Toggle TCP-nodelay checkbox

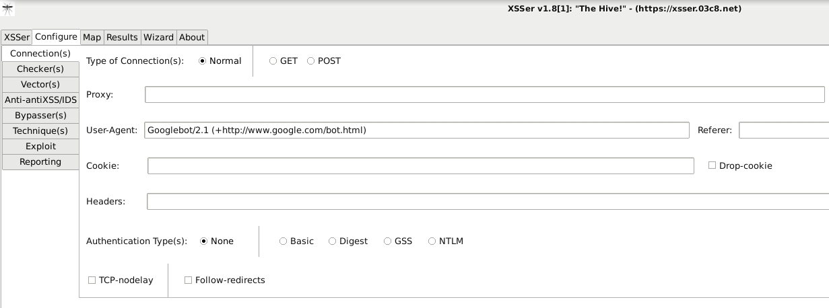tap(92, 280)
